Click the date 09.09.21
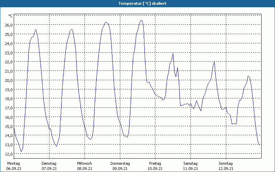275x172 pixels. [x=120, y=169]
